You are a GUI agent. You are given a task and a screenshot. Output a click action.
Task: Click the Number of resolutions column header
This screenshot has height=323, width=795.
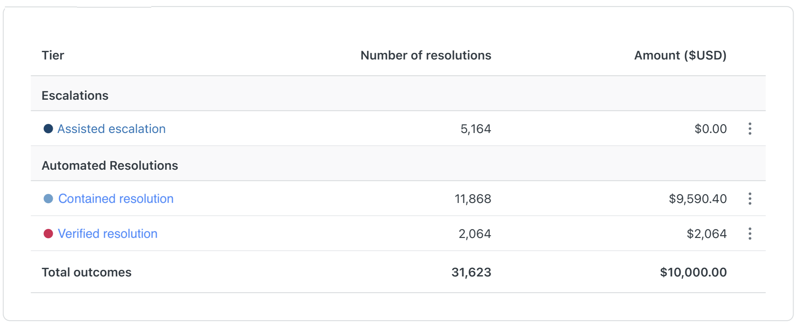pyautogui.click(x=426, y=55)
